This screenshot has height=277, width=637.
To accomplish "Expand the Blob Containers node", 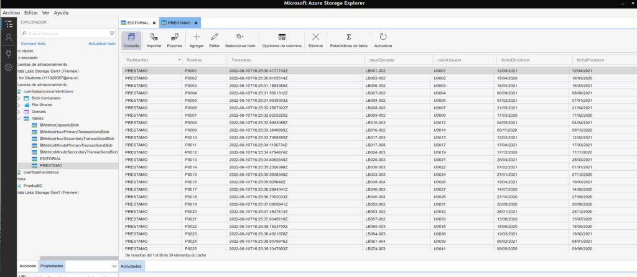I will pos(18,98).
